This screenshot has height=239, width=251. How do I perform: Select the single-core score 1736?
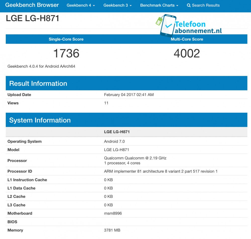coord(66,53)
